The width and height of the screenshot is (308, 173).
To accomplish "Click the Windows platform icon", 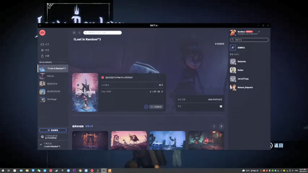I will coord(221,106).
